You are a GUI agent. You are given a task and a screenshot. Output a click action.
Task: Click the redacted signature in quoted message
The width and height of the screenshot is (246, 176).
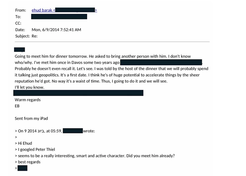pyautogui.click(x=22, y=168)
